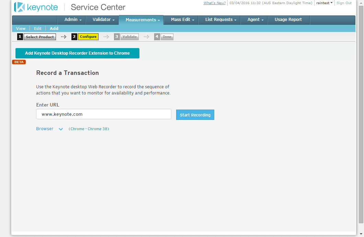Viewport: 364px width, 237px height.
Task: Open the List Requests menu
Action: (219, 20)
